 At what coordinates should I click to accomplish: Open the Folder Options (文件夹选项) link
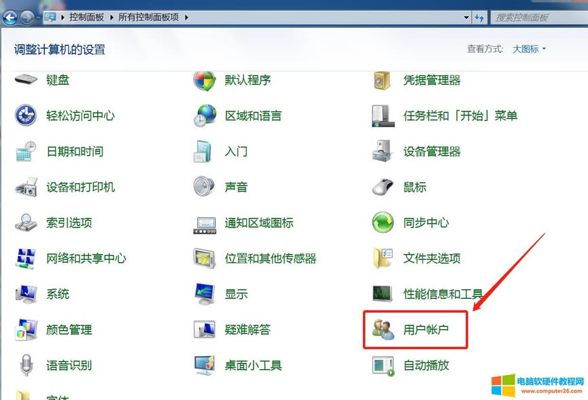tap(432, 258)
